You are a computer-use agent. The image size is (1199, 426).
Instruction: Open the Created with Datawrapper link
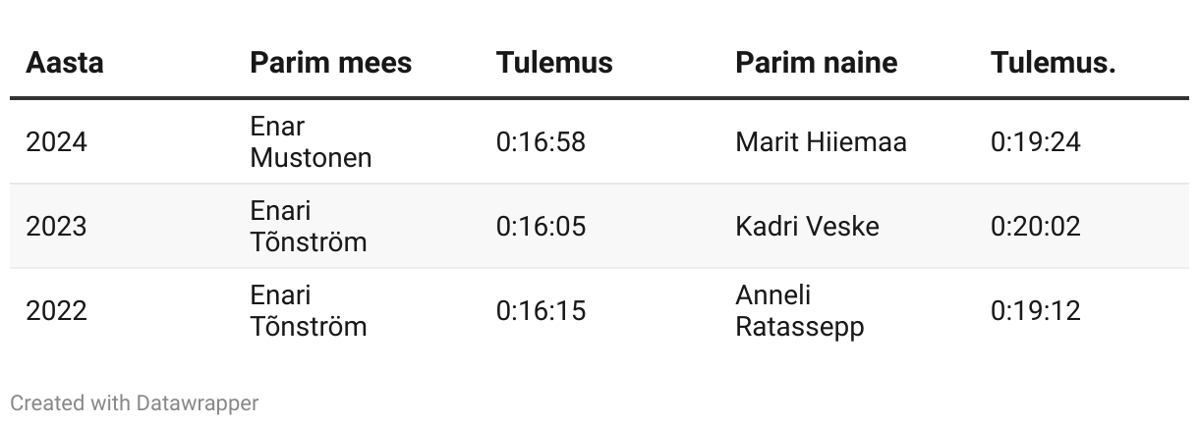pyautogui.click(x=135, y=402)
